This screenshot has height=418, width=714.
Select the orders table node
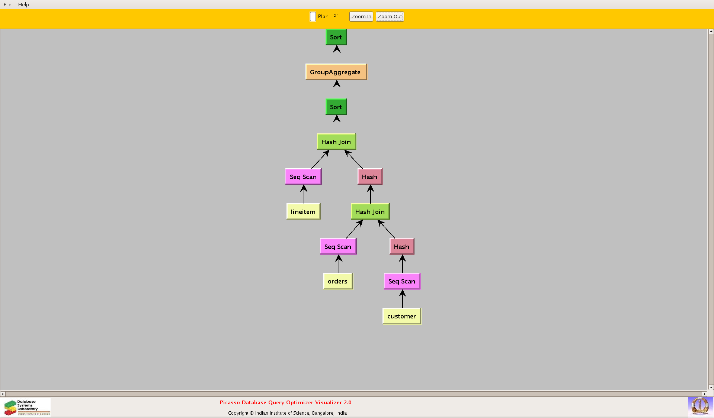click(x=337, y=281)
